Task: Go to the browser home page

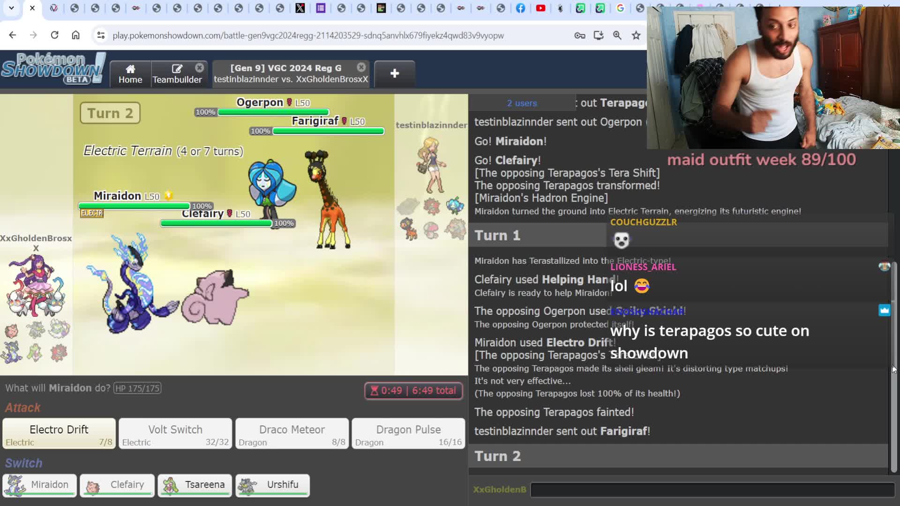Action: [x=75, y=35]
